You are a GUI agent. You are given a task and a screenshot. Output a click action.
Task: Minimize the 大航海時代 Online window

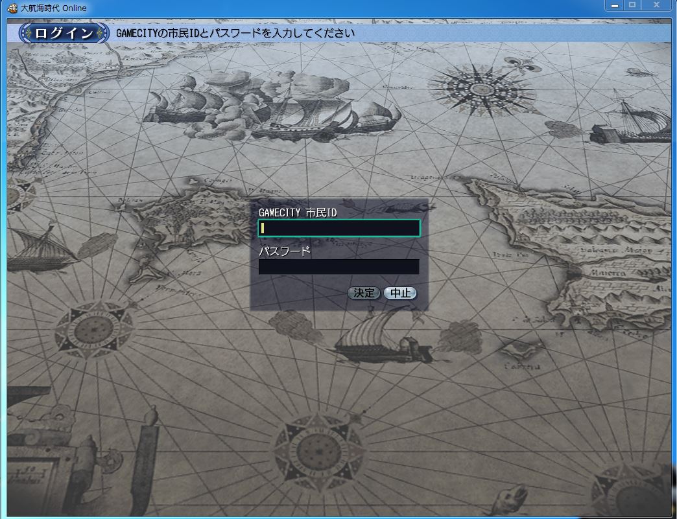click(x=614, y=5)
